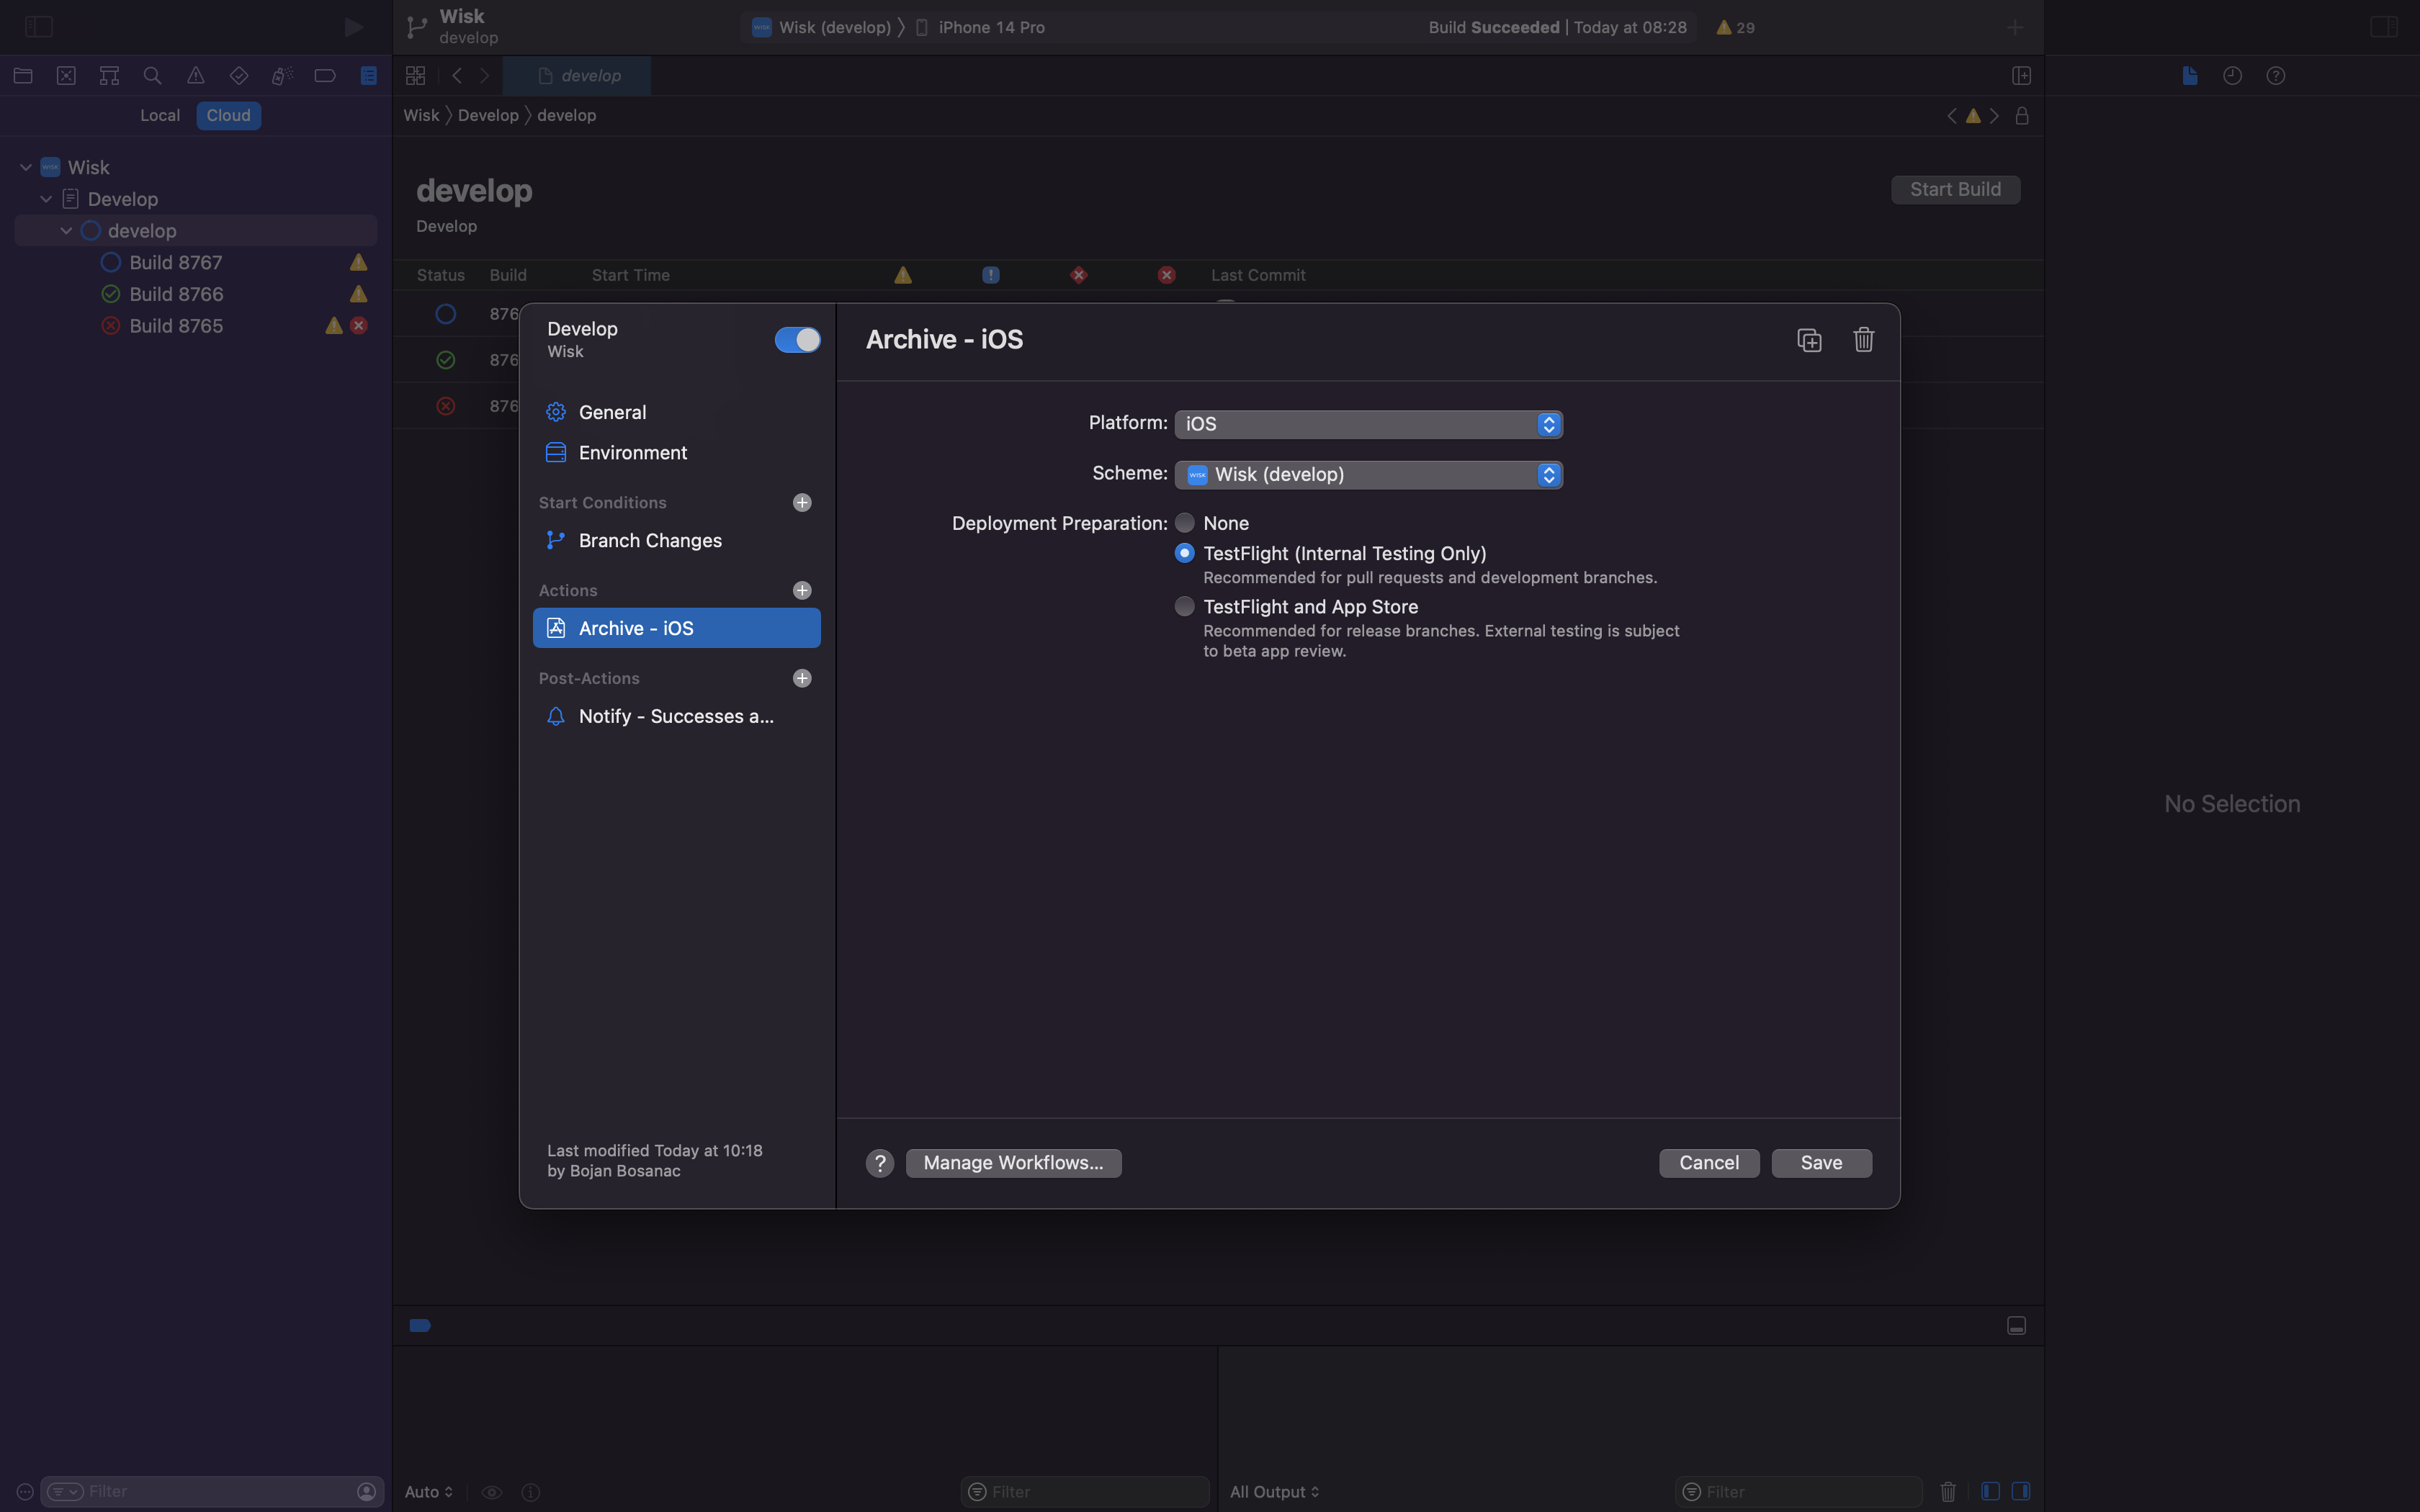Go forward with the editor forward arrow
Image resolution: width=2420 pixels, height=1512 pixels.
coord(485,76)
